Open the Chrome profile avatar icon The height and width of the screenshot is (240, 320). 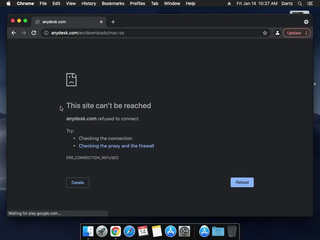(277, 33)
